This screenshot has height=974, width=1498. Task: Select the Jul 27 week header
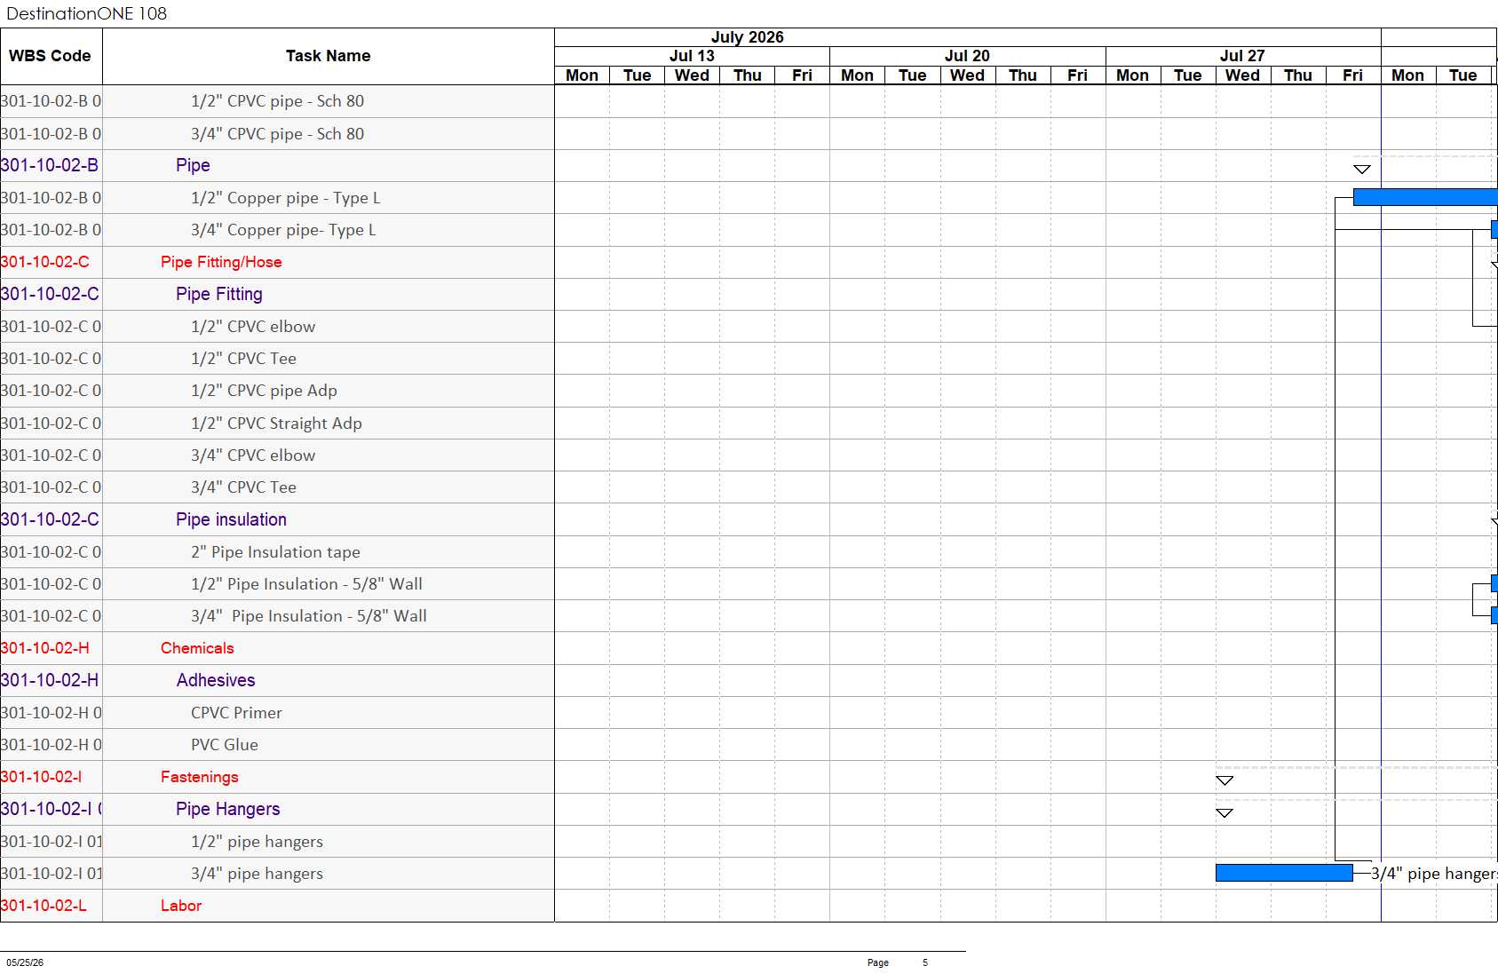pos(1242,56)
